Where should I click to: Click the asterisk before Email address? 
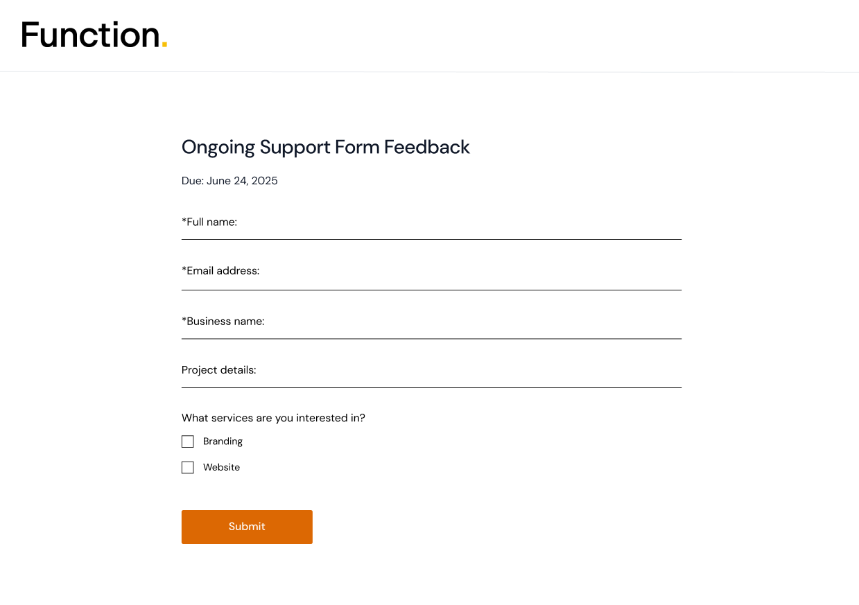[x=184, y=269]
